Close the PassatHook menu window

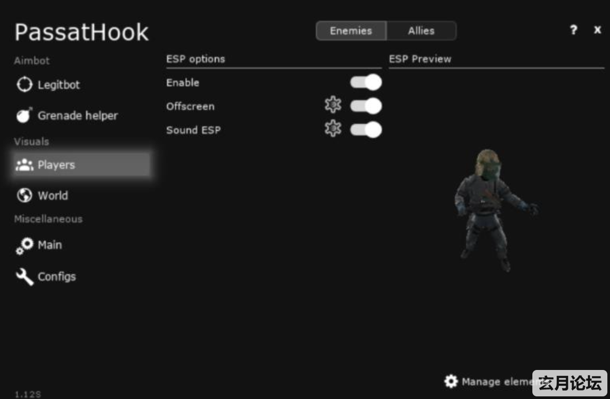(597, 30)
